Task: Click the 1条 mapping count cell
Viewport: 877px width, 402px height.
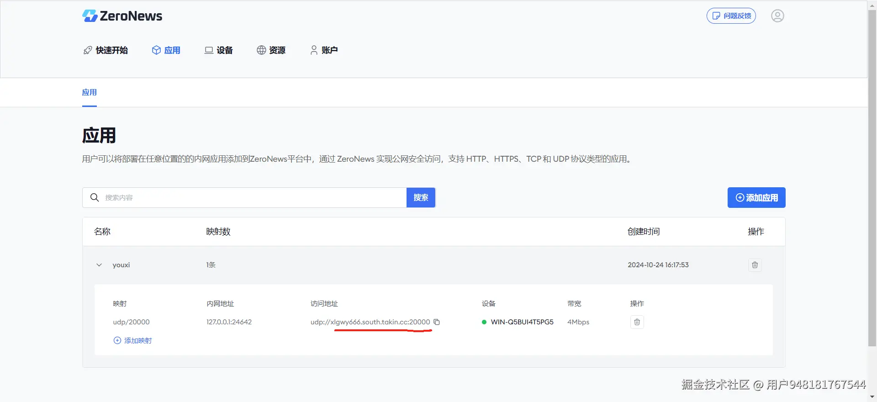Action: coord(211,265)
